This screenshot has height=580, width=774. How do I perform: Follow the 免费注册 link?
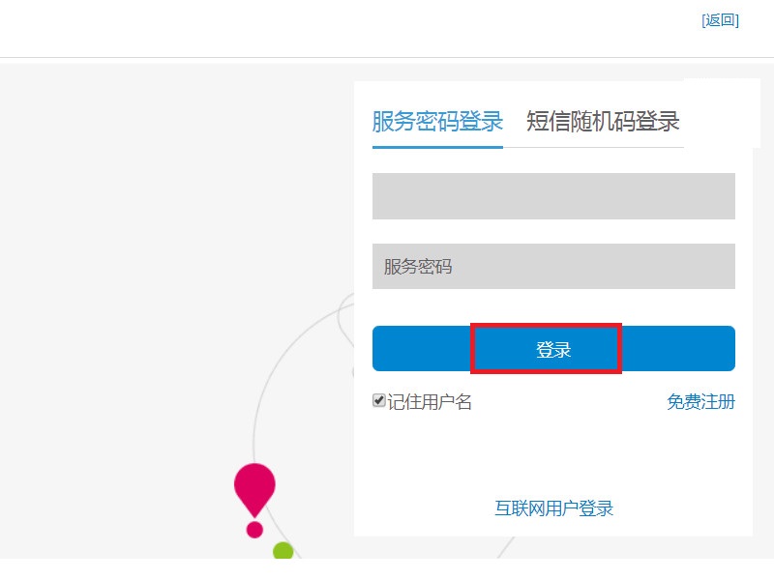click(700, 402)
